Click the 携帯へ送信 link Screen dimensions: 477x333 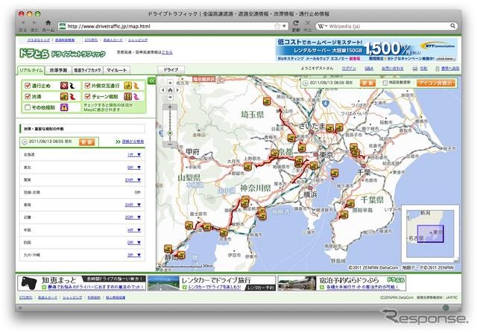tap(450, 69)
